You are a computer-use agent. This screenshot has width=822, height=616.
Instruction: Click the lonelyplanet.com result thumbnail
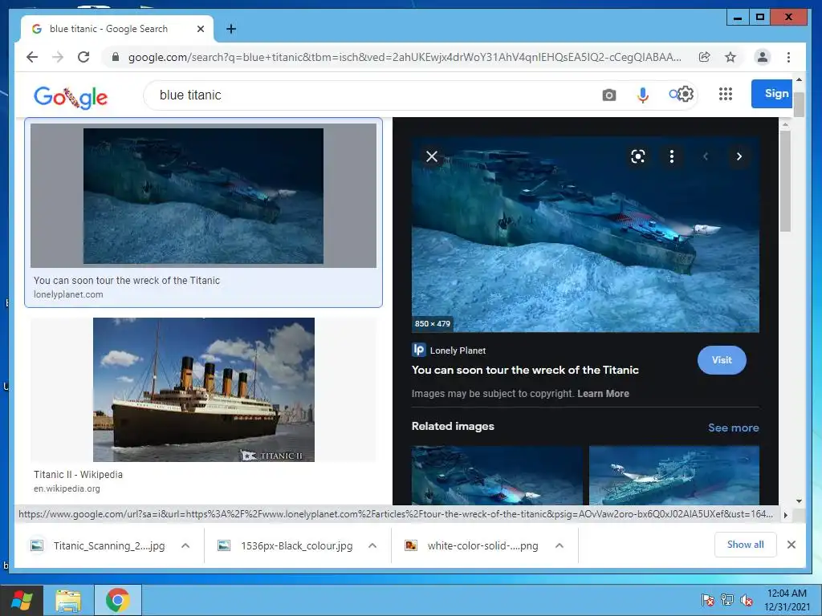coord(203,196)
